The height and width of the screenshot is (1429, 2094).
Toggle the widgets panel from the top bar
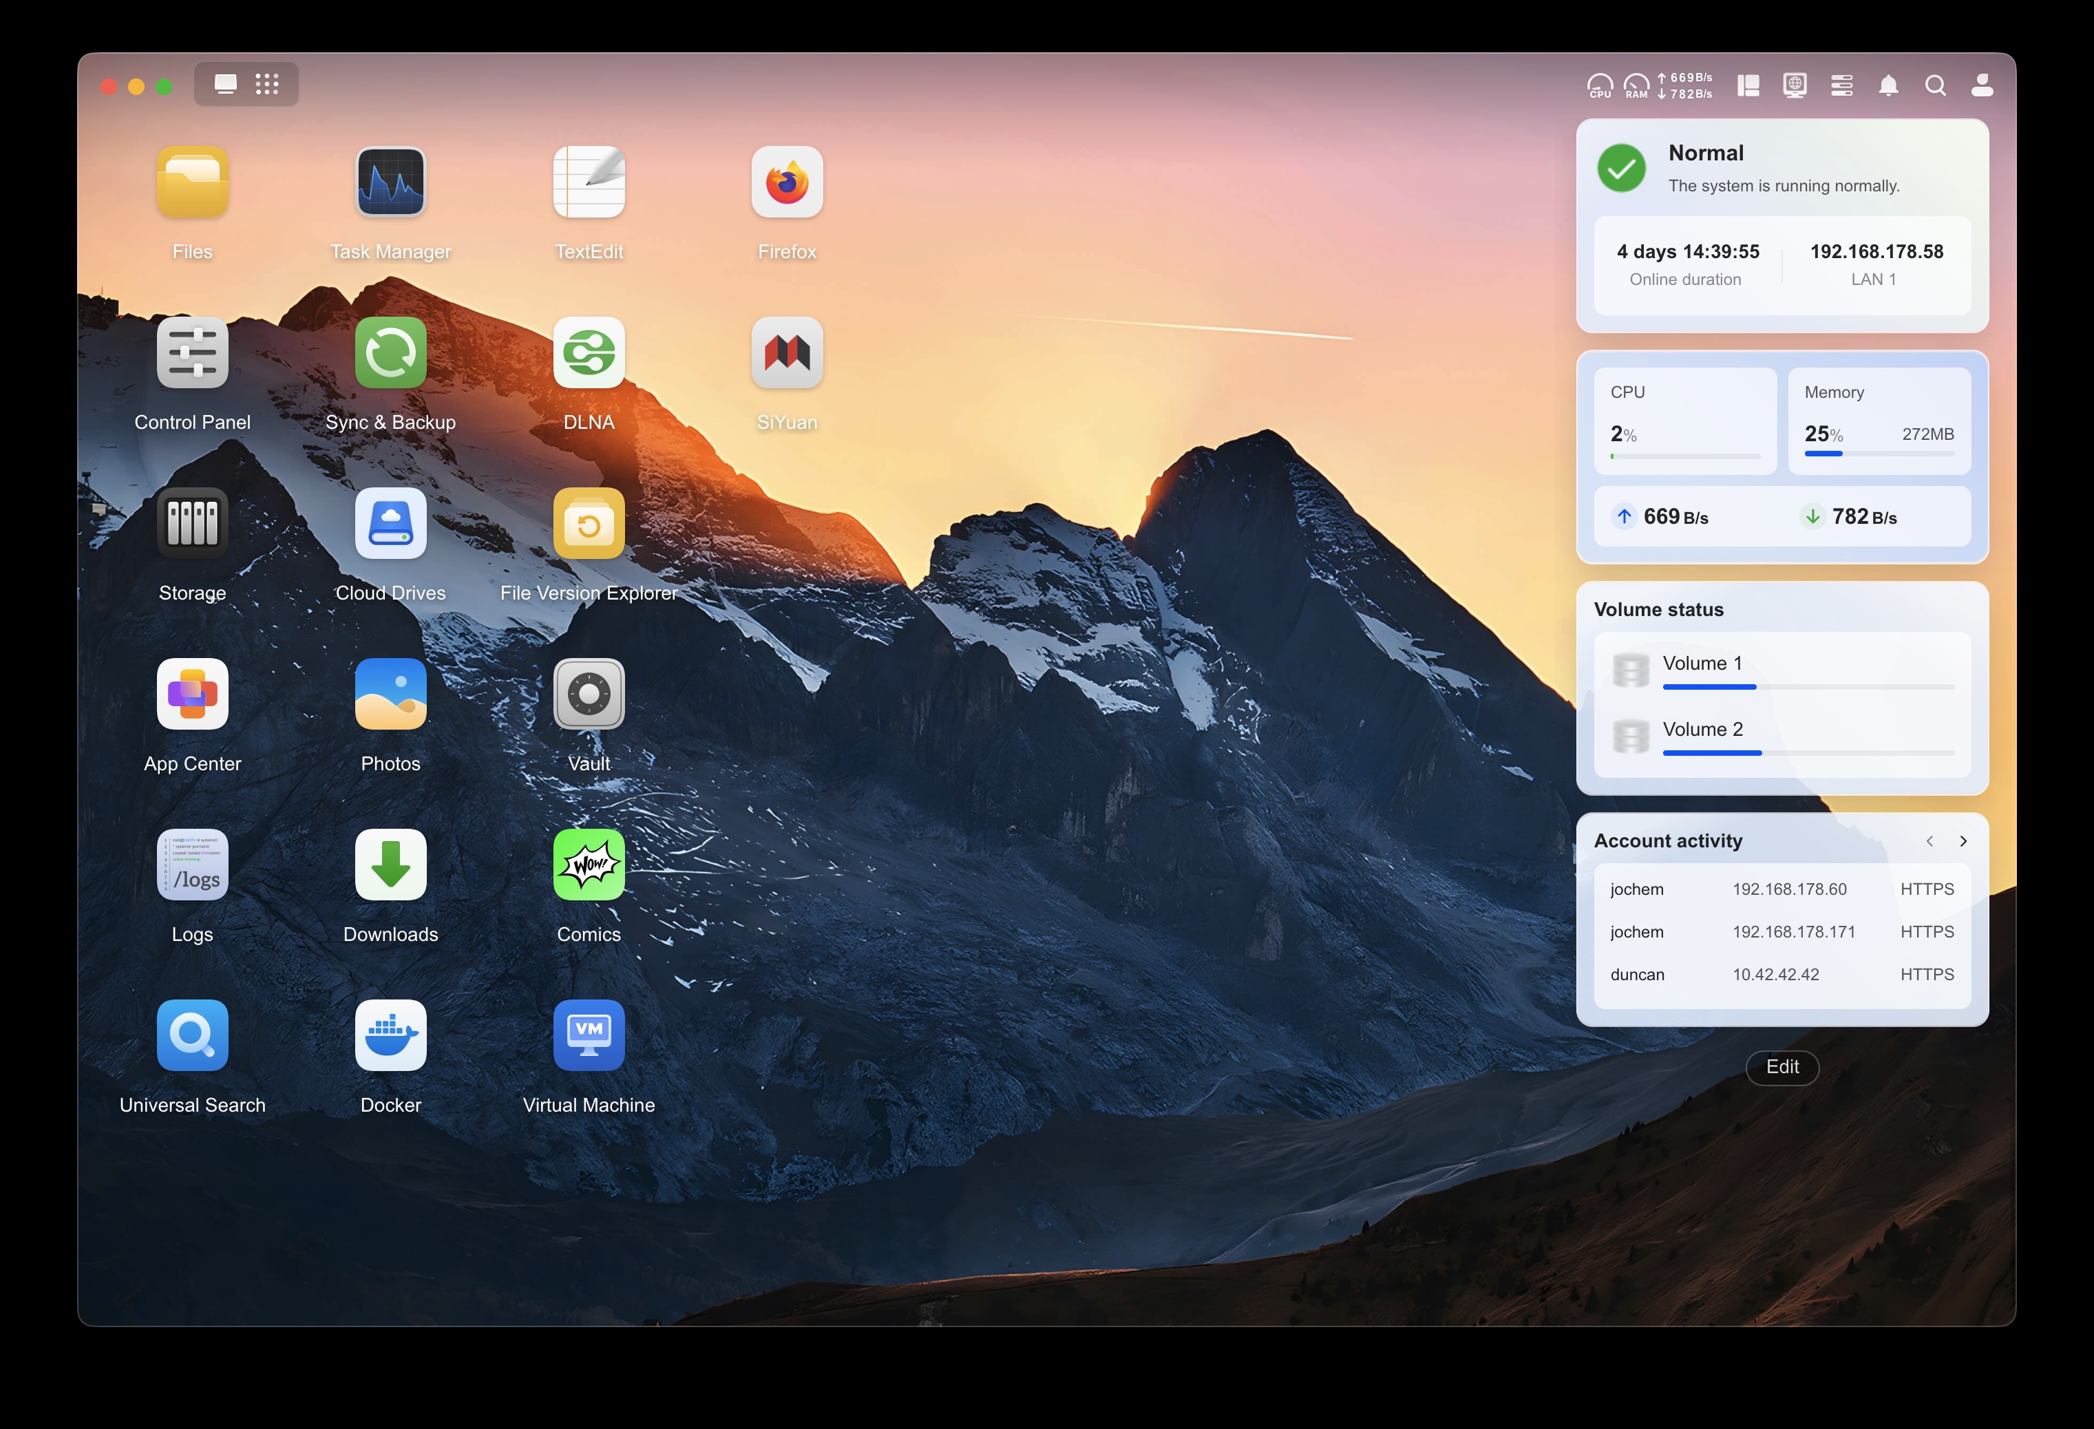(x=1748, y=85)
